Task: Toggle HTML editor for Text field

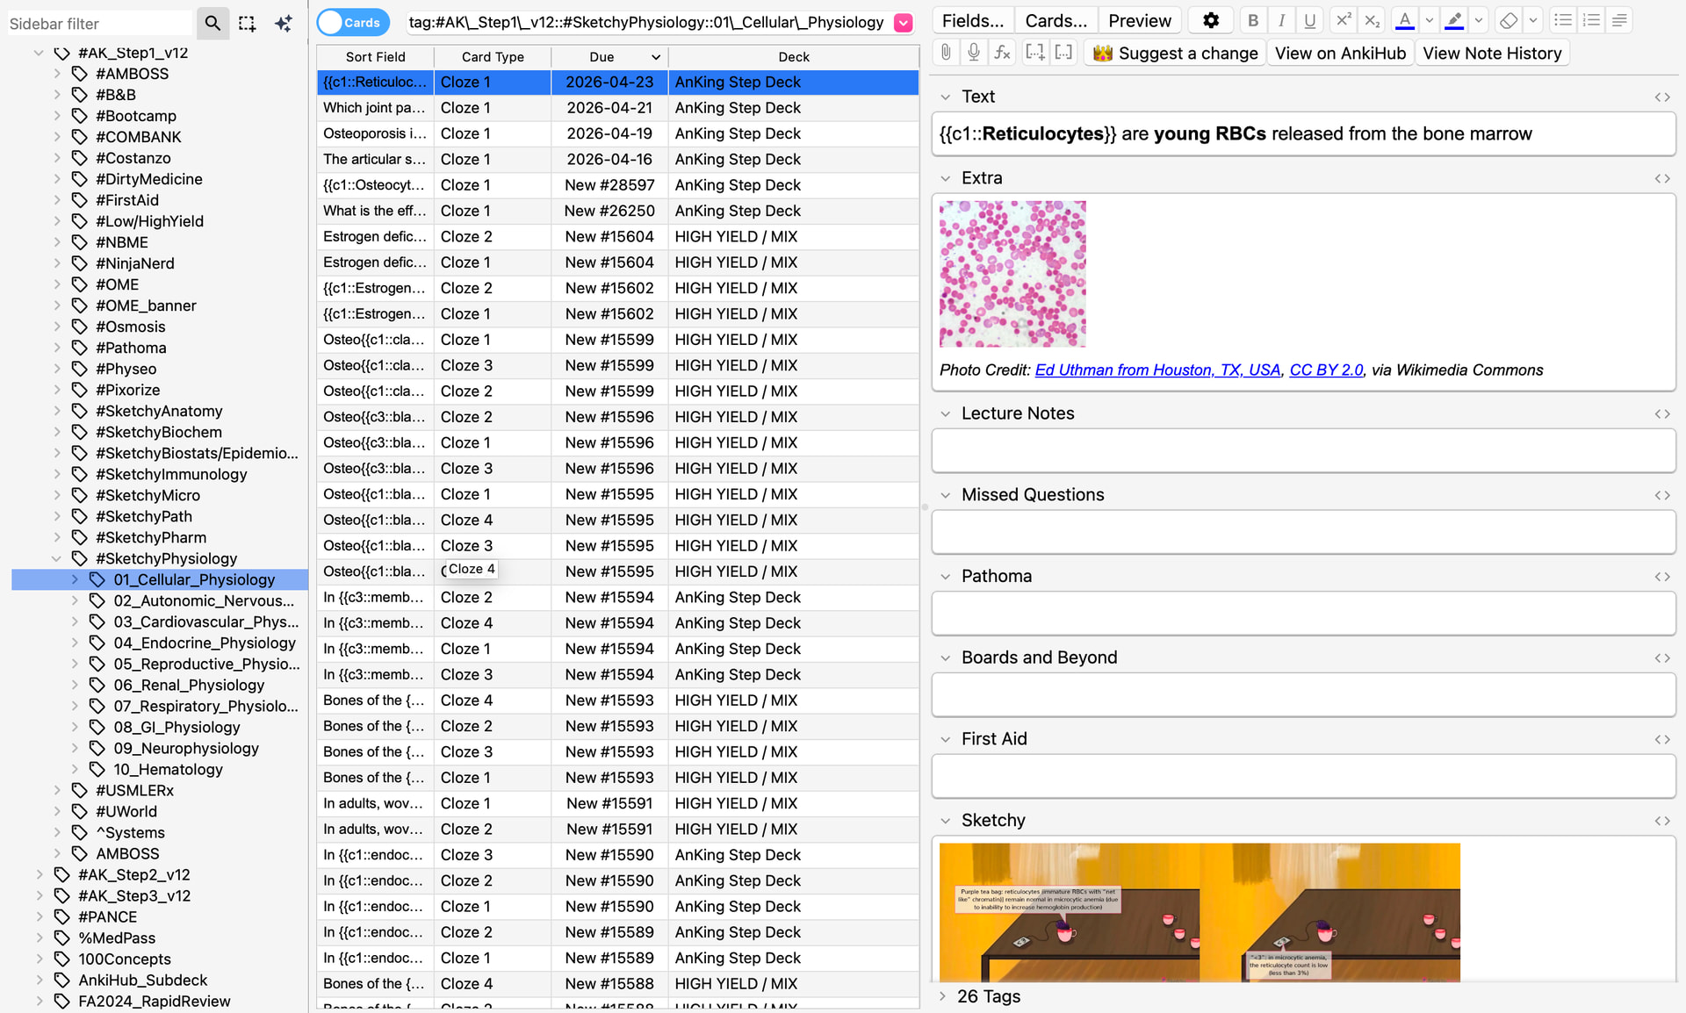Action: point(1661,97)
